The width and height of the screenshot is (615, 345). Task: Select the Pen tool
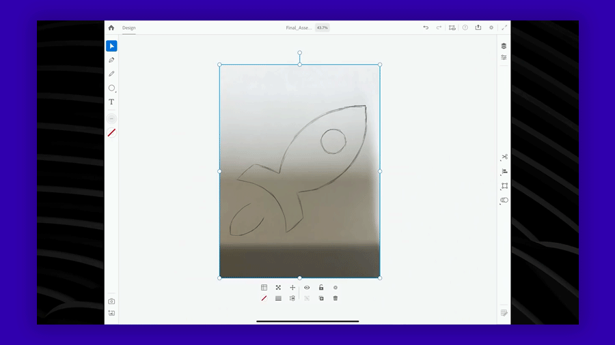111,60
